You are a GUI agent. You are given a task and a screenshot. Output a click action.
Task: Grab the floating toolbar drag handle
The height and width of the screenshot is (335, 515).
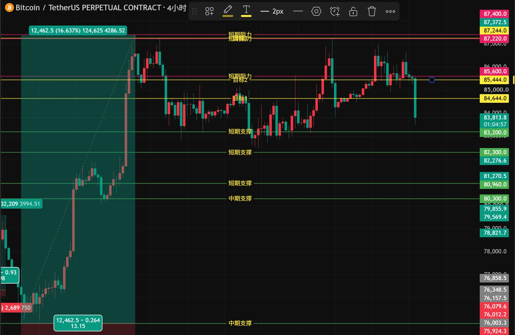click(x=194, y=11)
